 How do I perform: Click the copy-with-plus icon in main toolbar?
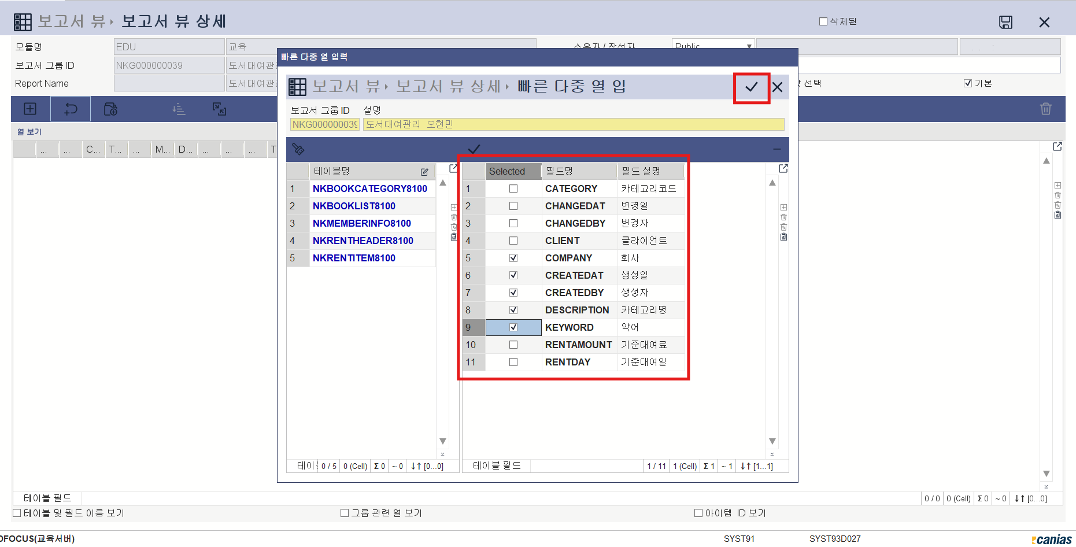pyautogui.click(x=110, y=109)
